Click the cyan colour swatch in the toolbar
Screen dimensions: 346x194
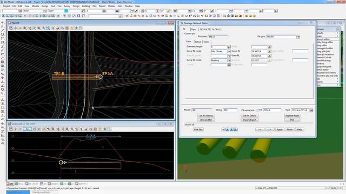(x=66, y=11)
